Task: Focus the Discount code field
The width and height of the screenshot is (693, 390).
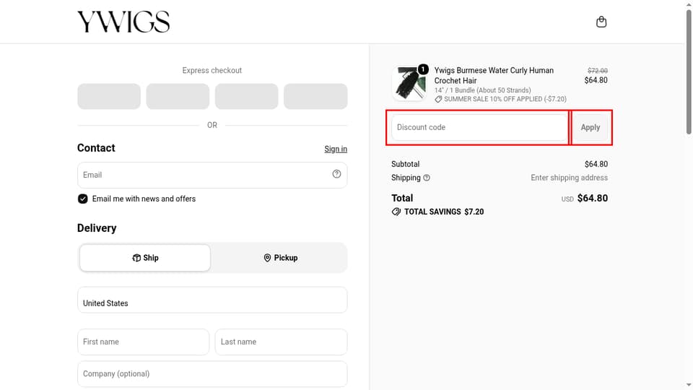Action: tap(479, 127)
